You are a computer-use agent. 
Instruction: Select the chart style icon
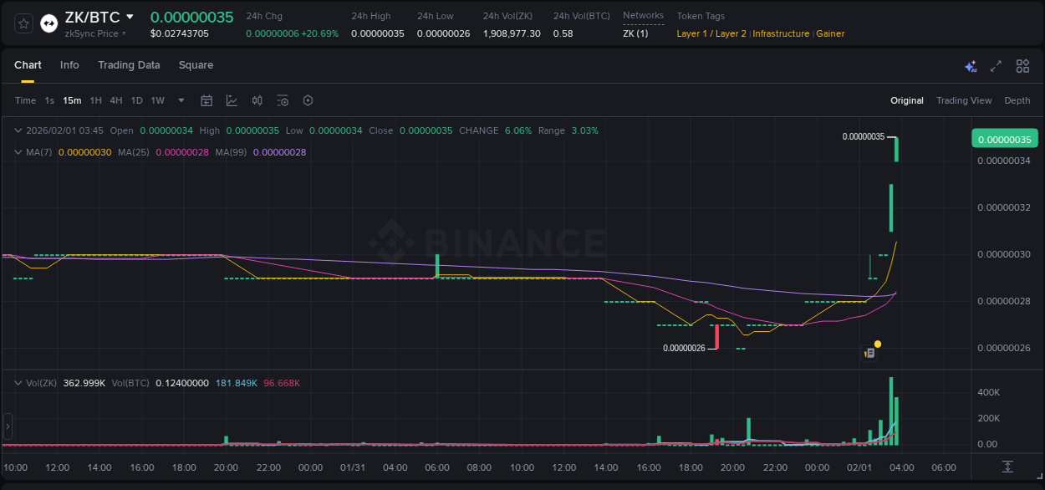pos(232,100)
